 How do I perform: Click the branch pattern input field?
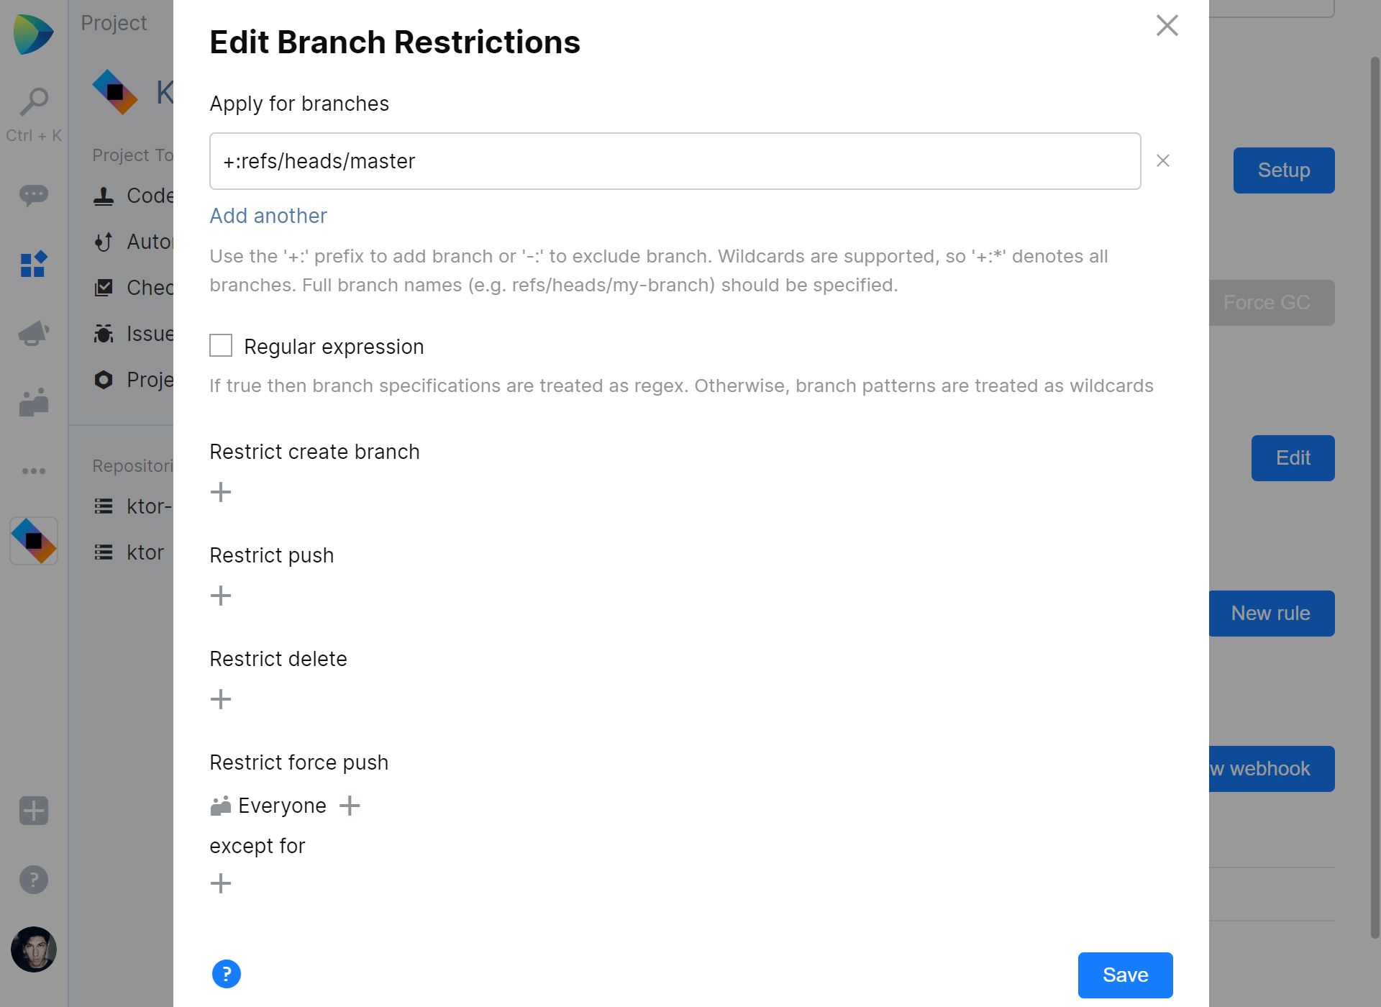674,160
